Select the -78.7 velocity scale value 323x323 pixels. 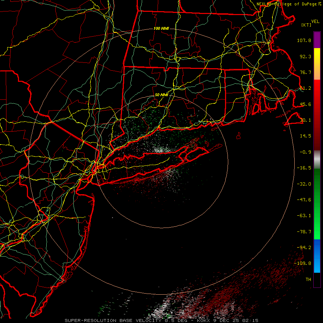[304, 231]
